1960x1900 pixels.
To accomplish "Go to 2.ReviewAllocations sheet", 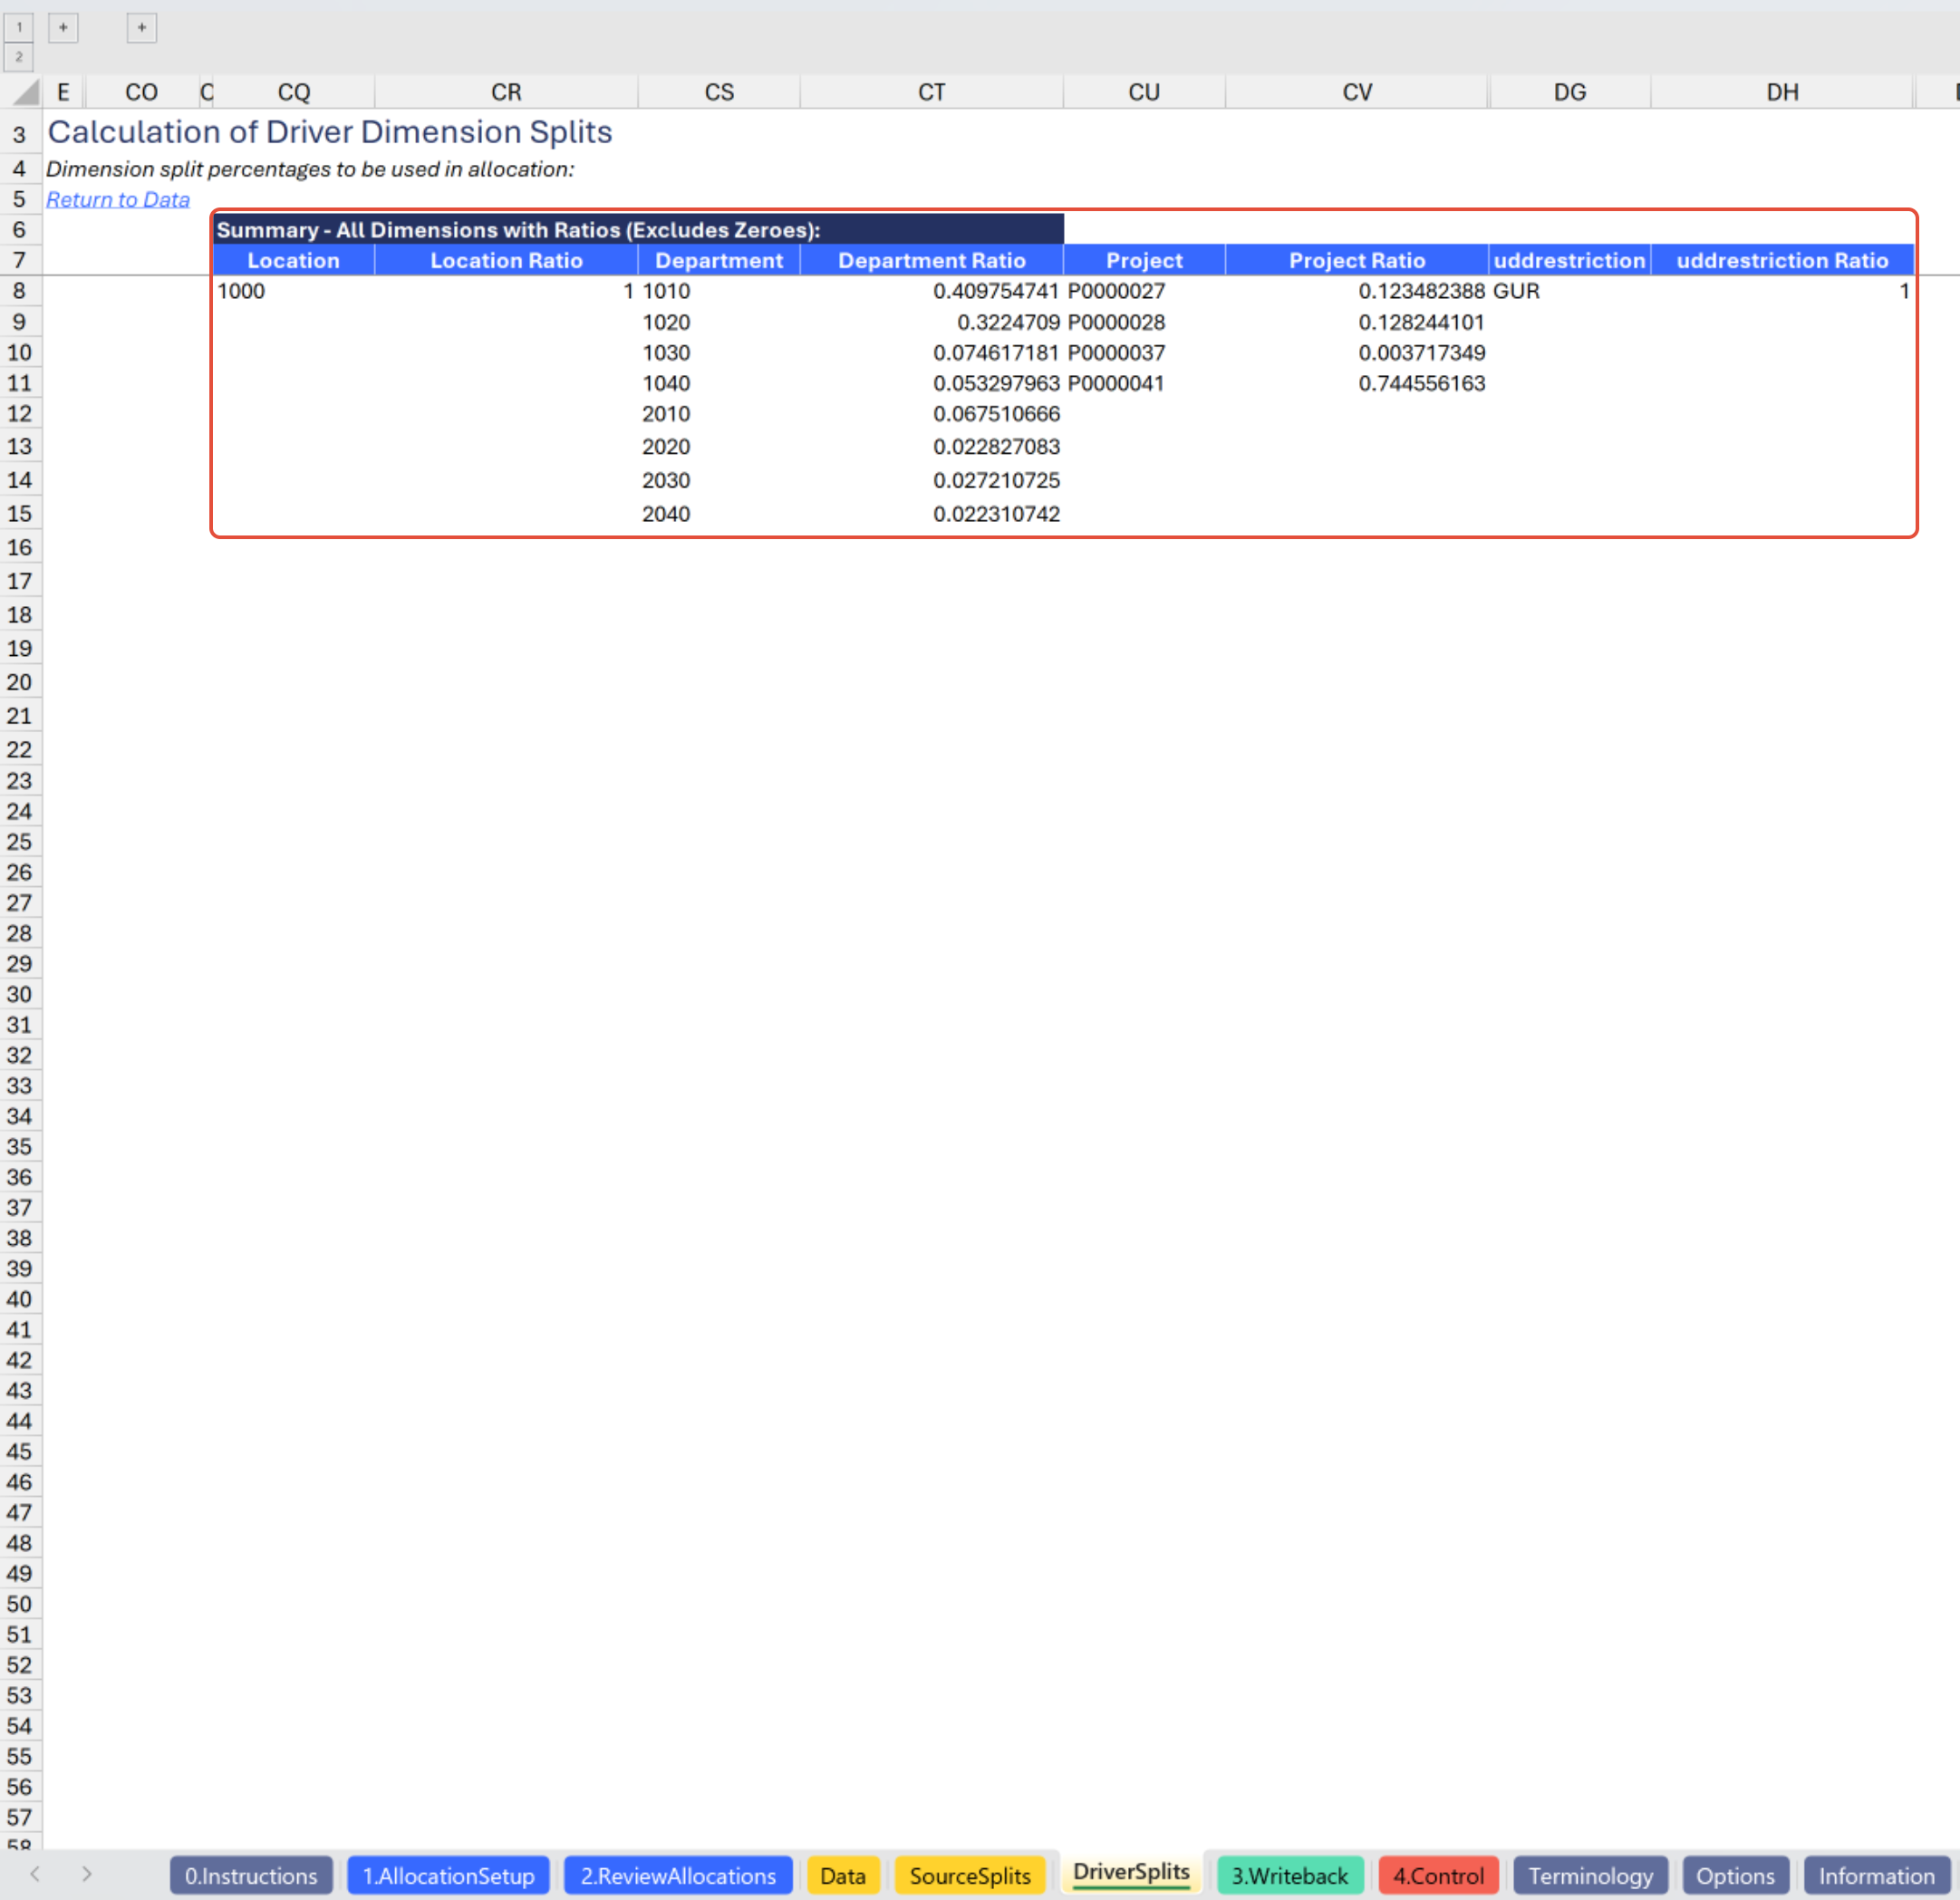I will pos(677,1875).
